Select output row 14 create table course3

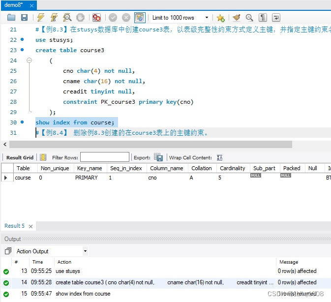click(166, 282)
